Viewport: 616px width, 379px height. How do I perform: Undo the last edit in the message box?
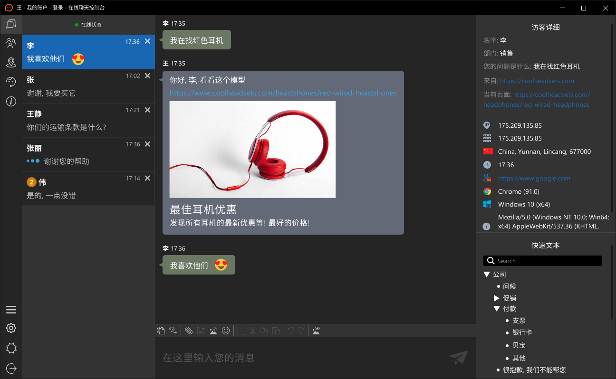290,330
